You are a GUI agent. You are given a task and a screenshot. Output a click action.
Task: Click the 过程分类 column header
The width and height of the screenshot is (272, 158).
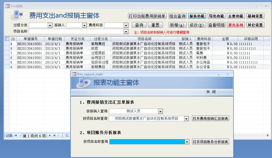tap(101, 39)
